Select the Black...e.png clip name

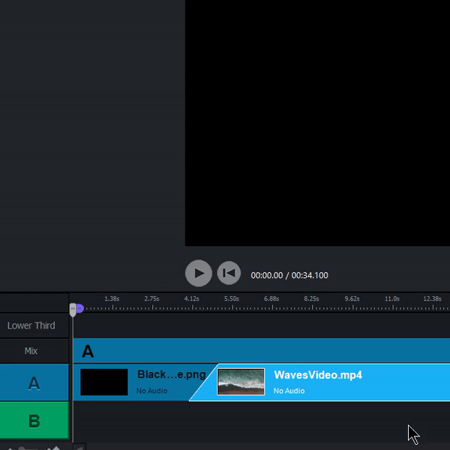click(171, 374)
